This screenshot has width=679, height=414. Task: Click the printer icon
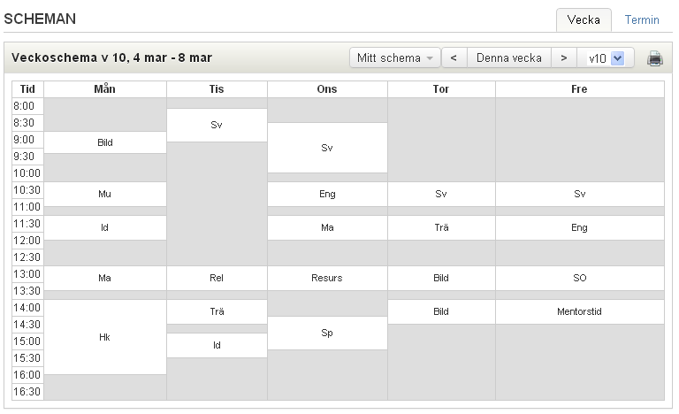tap(655, 58)
